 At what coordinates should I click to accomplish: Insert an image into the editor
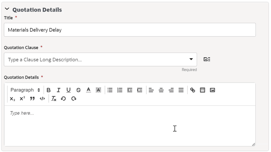tap(212, 90)
